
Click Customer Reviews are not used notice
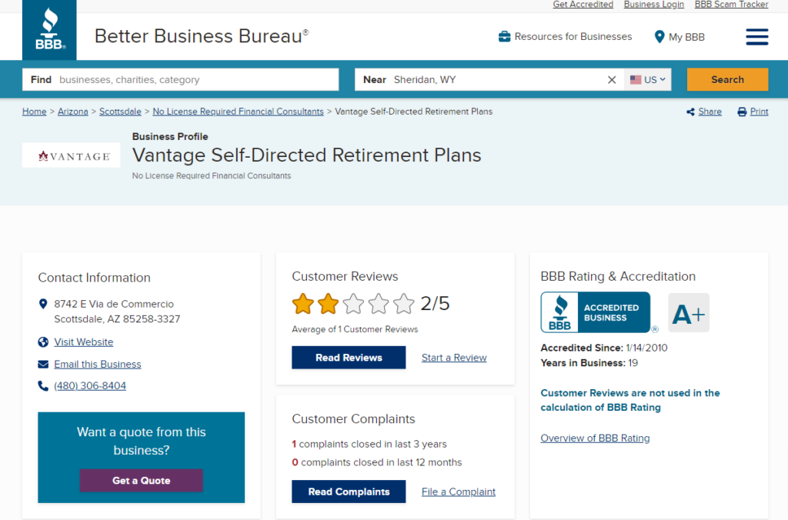(x=630, y=400)
